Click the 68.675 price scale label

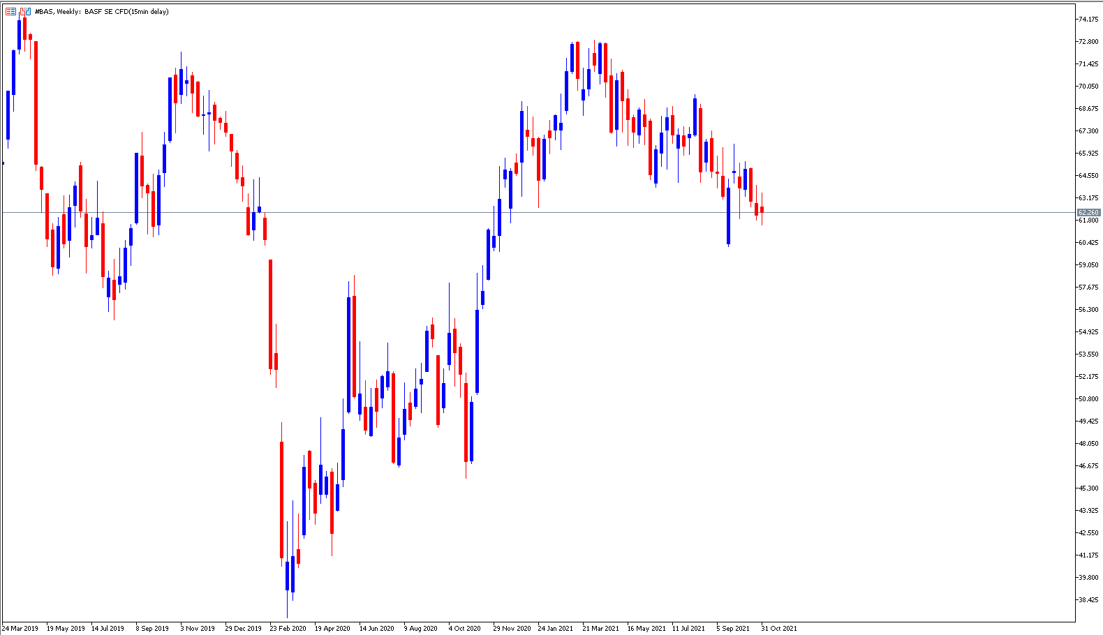pyautogui.click(x=1088, y=109)
